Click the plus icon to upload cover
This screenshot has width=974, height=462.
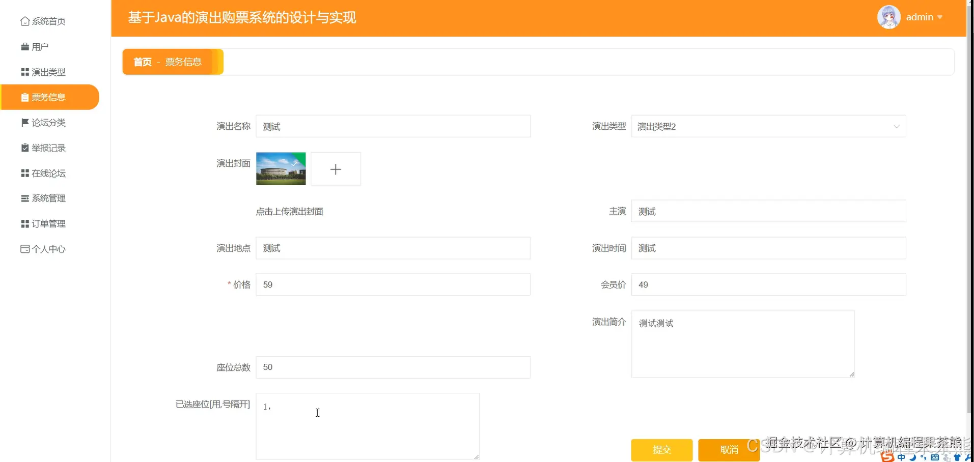335,168
